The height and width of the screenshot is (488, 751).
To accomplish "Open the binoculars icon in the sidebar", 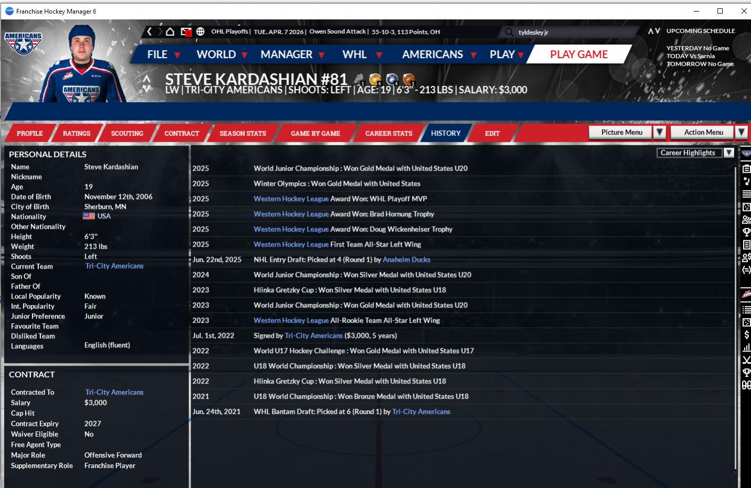I will point(746,385).
